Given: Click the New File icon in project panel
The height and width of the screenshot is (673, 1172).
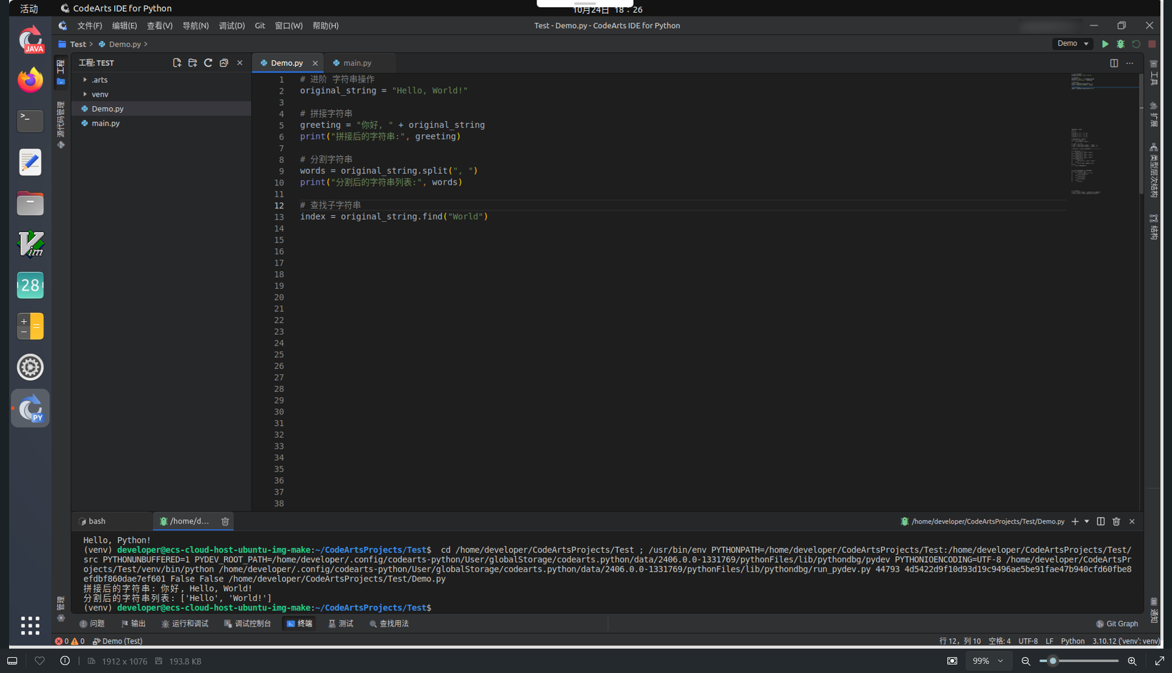Looking at the screenshot, I should pyautogui.click(x=177, y=63).
